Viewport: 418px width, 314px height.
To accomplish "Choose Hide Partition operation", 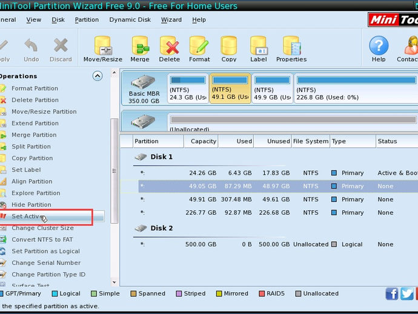I will 31,205.
